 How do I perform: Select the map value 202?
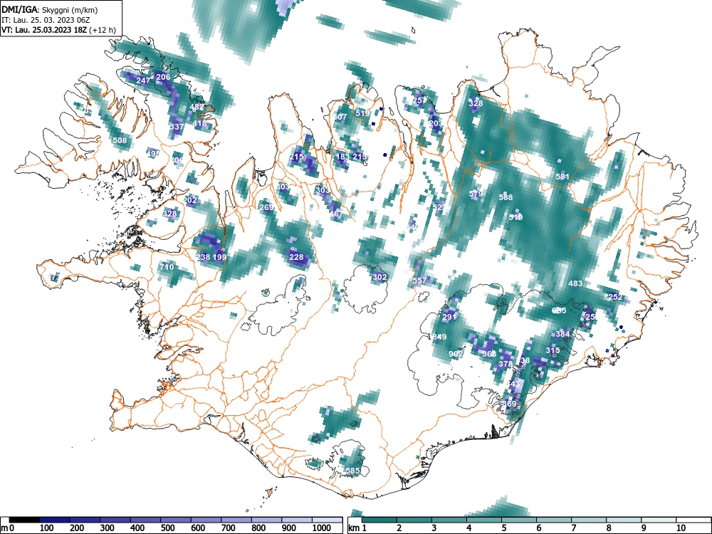(190, 200)
